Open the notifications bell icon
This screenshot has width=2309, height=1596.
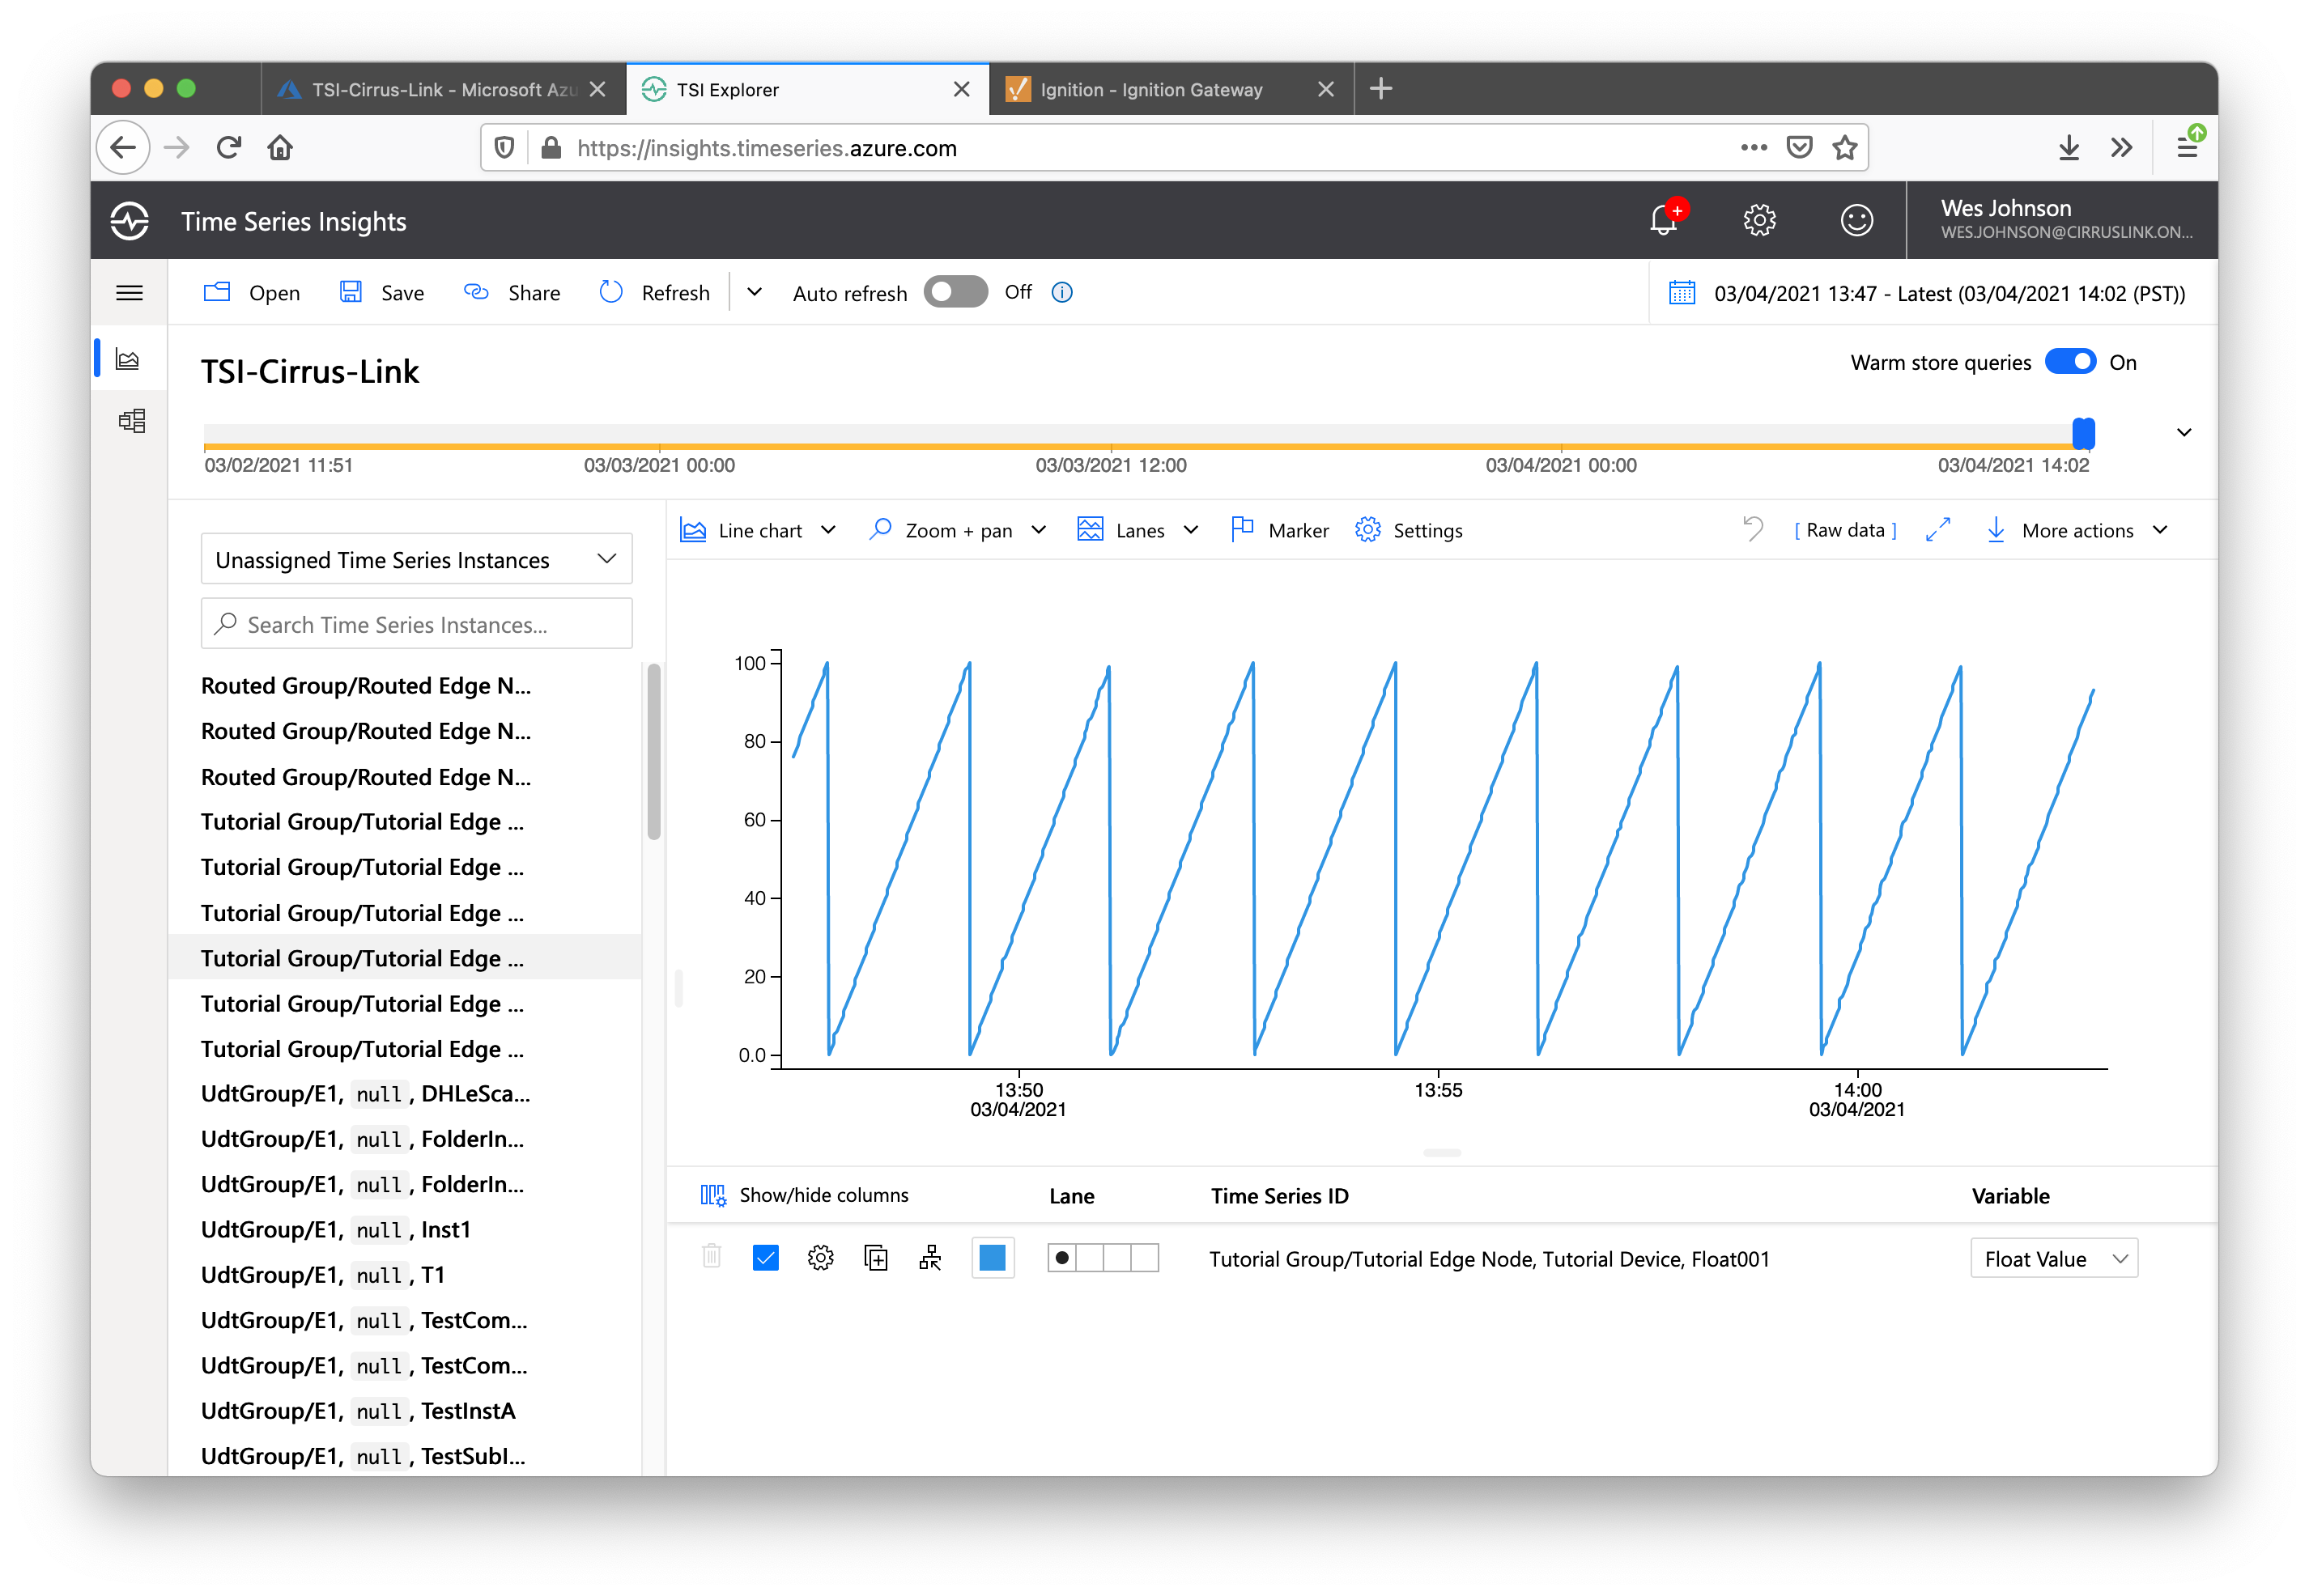tap(1663, 219)
